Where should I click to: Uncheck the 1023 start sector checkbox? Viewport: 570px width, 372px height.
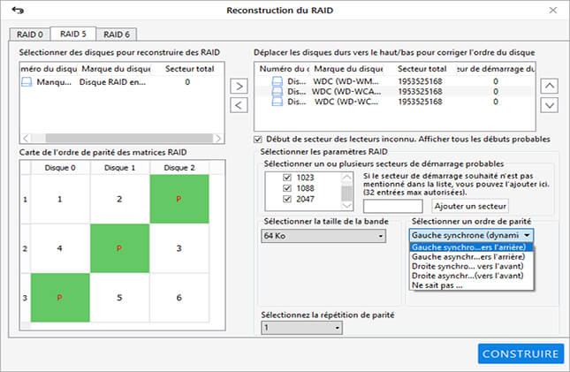point(287,178)
